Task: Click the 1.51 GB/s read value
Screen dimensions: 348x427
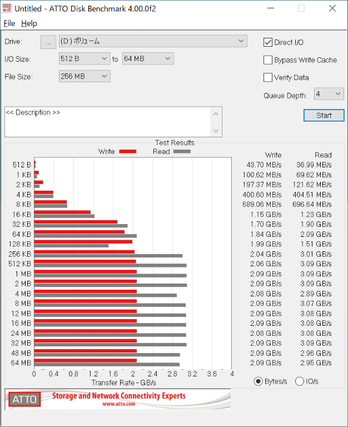Action: click(x=316, y=244)
